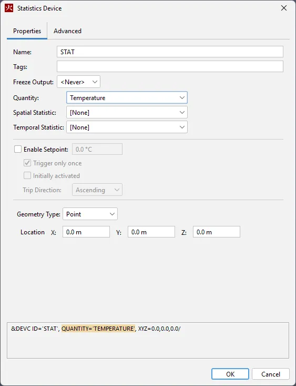Expand the Temporal Statistic dropdown
The width and height of the screenshot is (296, 386).
[x=127, y=127]
